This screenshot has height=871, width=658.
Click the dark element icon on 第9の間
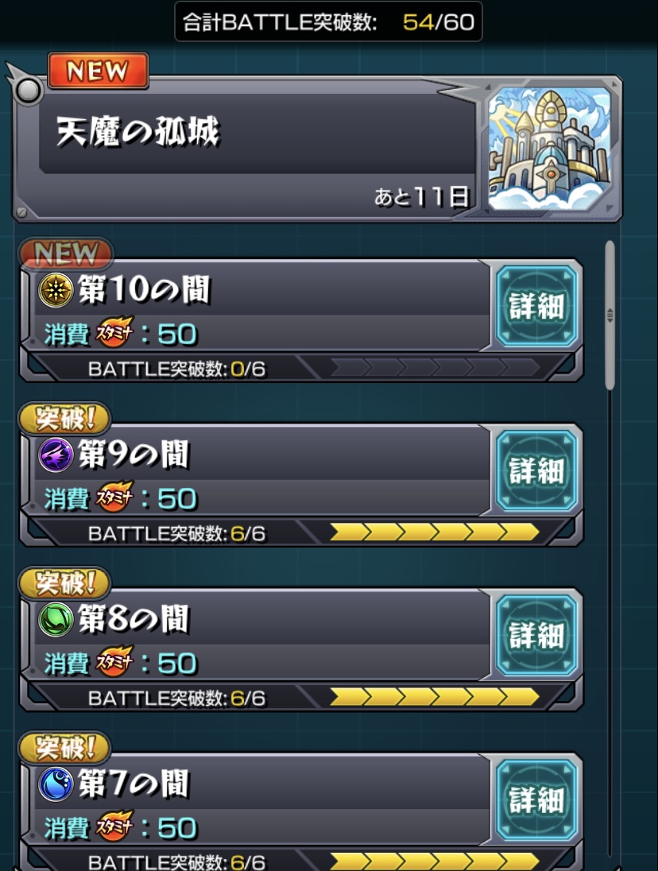[x=56, y=455]
